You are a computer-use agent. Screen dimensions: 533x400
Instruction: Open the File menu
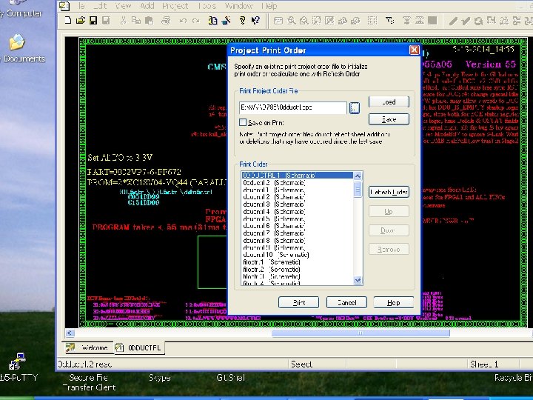81,6
